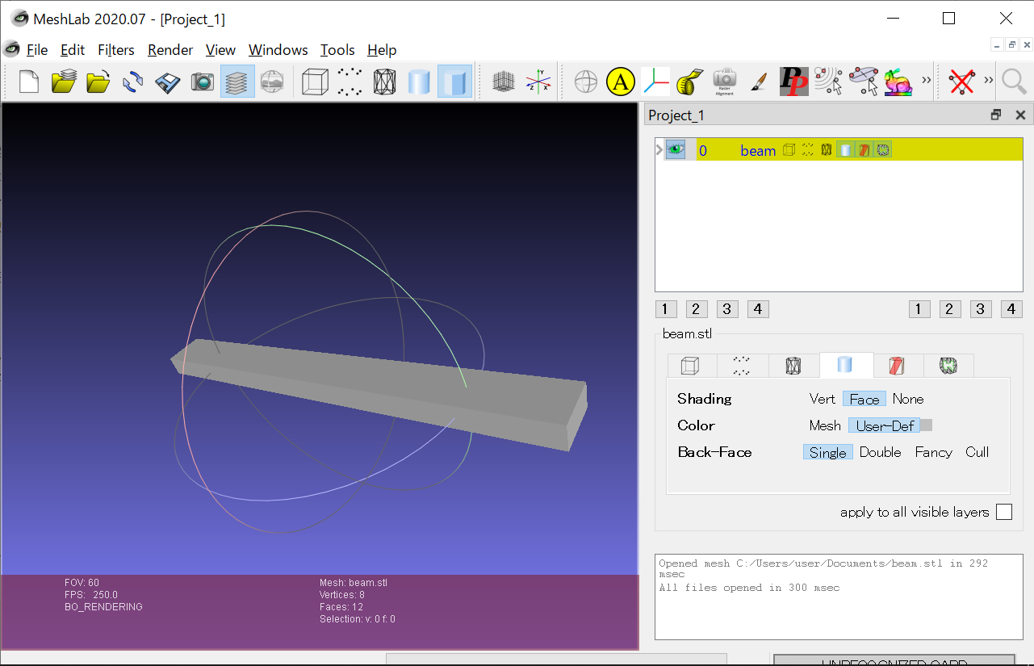
Task: Toggle visibility eye of beam layer
Action: point(675,149)
